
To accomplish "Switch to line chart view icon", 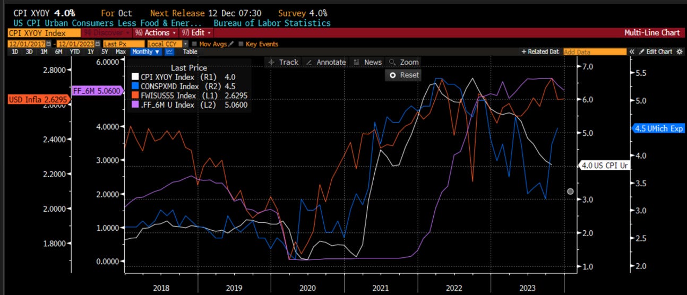I will 170,52.
